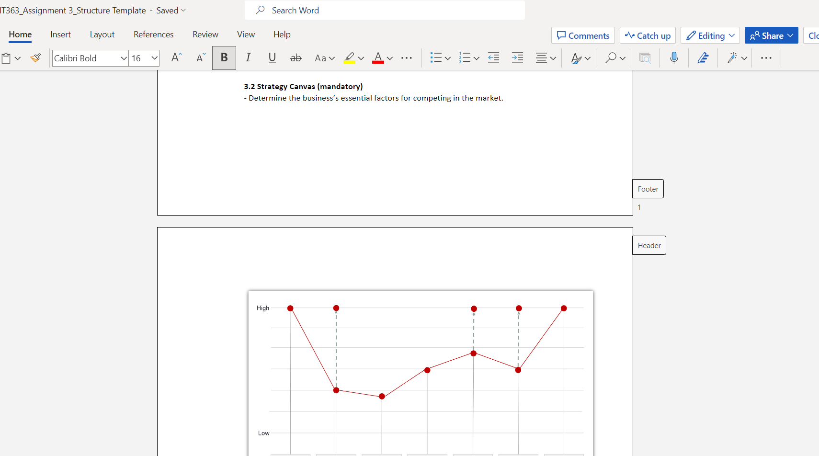Toggle Italic formatting

(x=248, y=58)
